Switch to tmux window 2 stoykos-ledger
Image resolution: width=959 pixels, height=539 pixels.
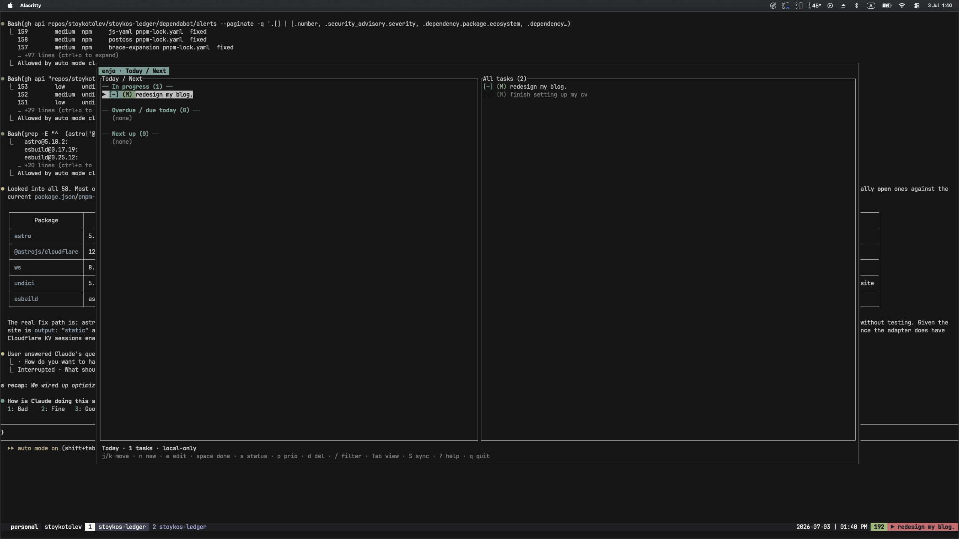[x=179, y=527]
